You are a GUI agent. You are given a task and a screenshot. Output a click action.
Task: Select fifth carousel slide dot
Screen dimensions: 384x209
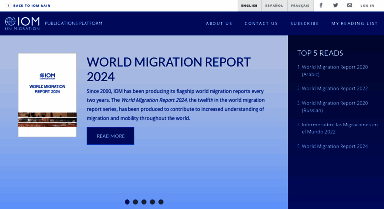tap(161, 202)
